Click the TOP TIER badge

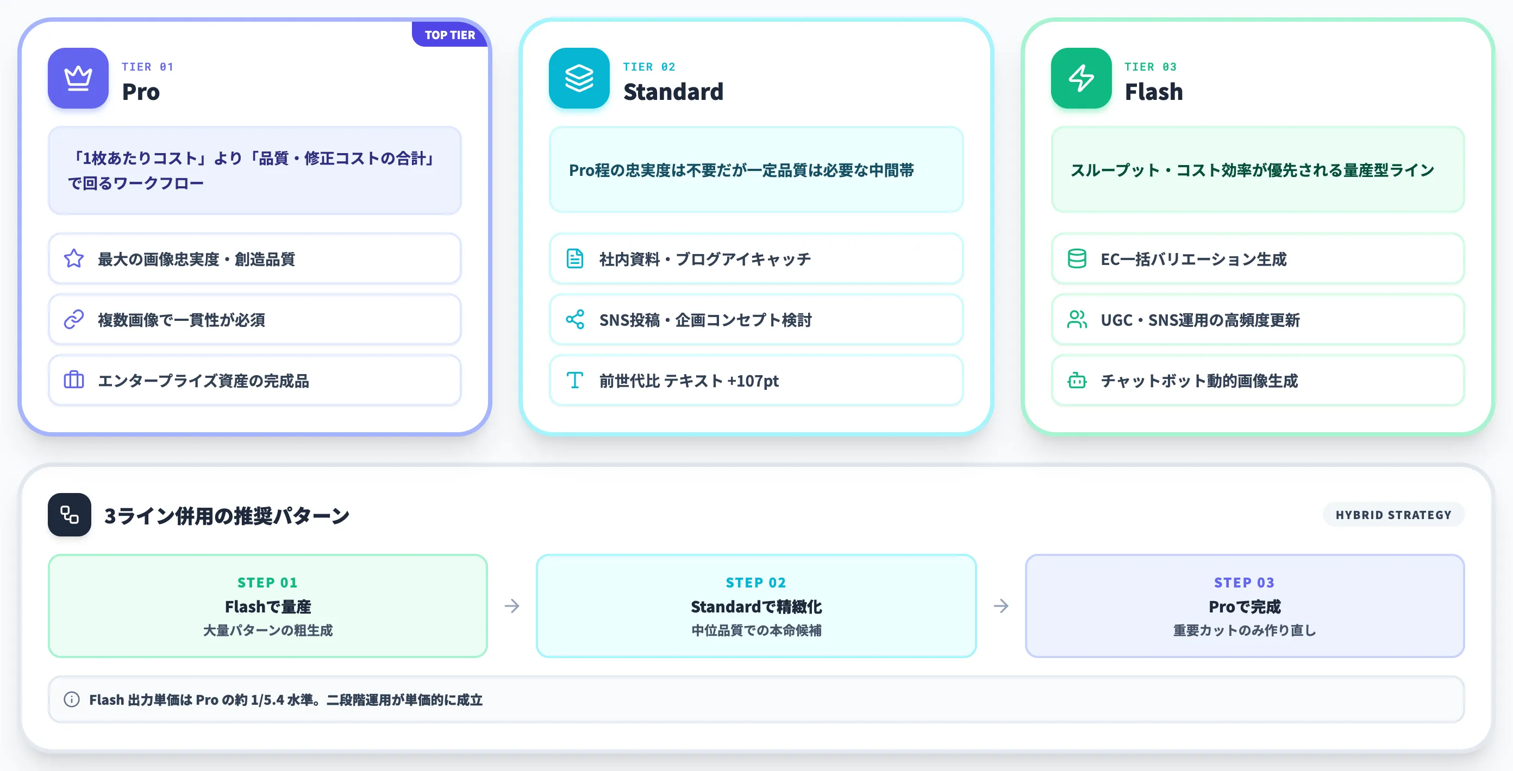pos(450,35)
